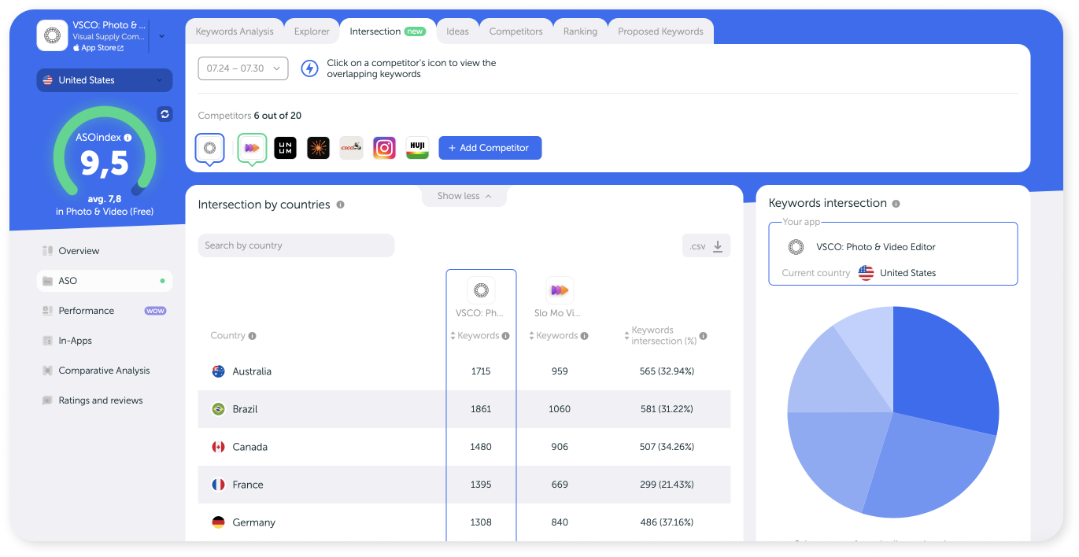Viewport: 1079px width, 557px height.
Task: Select ASO in the sidebar menu
Action: (105, 281)
